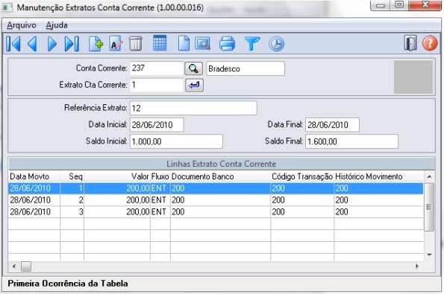444x294 pixels.
Task: Click the blank page document icon
Action: point(184,44)
